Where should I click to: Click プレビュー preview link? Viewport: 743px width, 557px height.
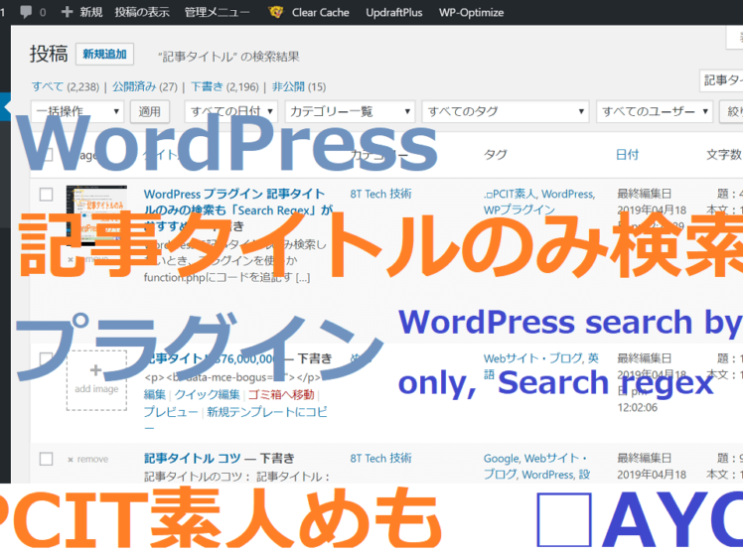coord(171,412)
